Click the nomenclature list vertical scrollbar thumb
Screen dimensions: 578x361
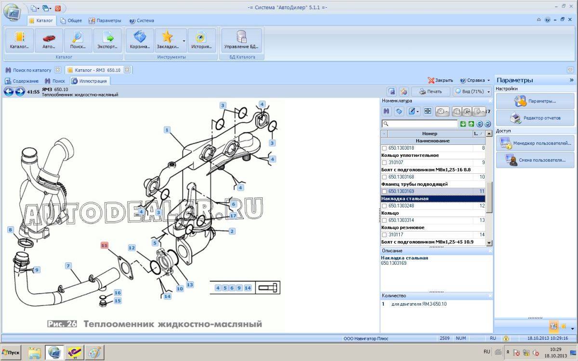[x=489, y=197]
